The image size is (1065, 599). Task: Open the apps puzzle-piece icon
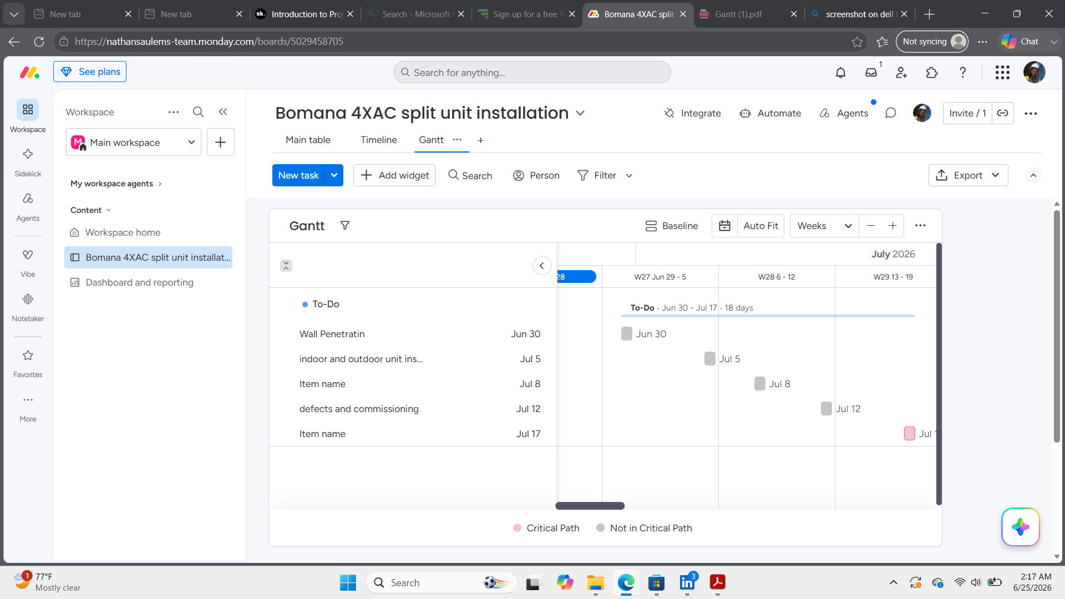pyautogui.click(x=932, y=72)
